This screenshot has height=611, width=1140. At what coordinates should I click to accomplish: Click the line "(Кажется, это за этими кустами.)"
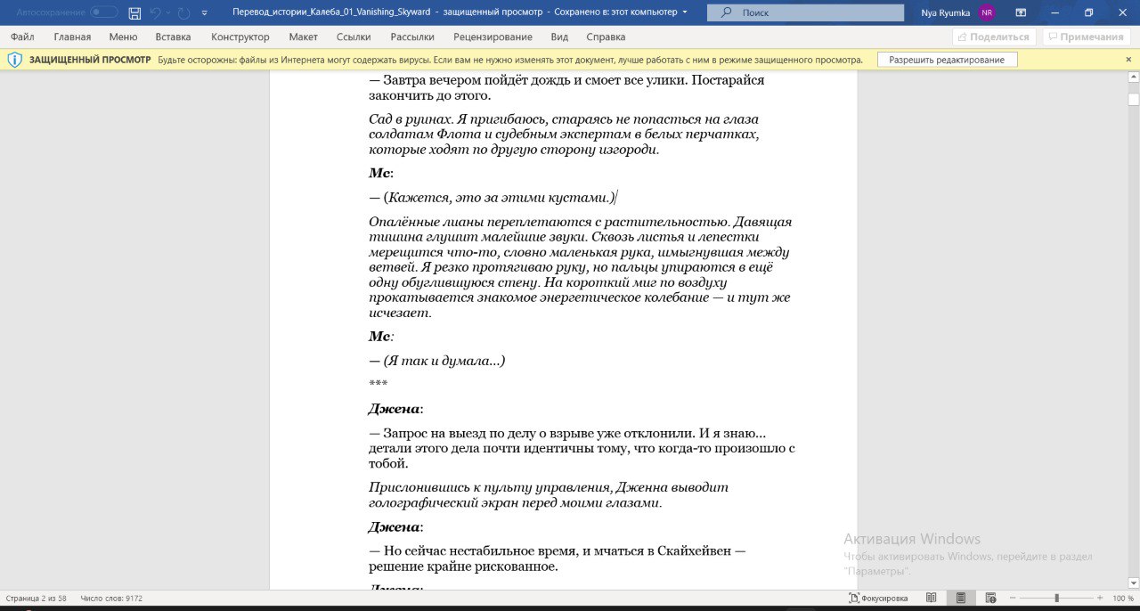click(500, 198)
